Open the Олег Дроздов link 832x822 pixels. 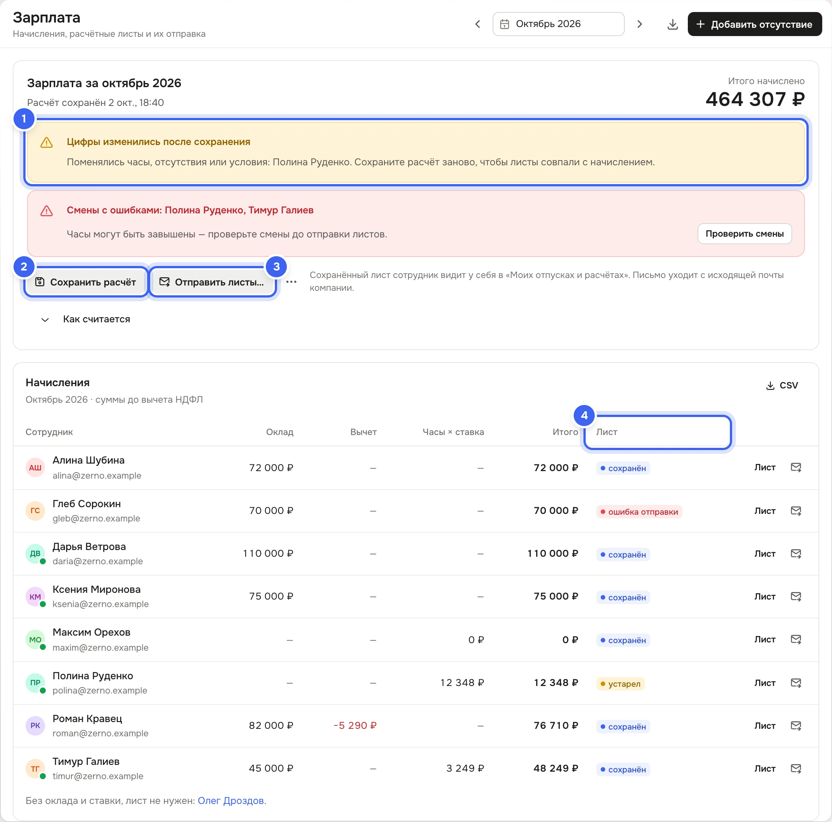[231, 801]
